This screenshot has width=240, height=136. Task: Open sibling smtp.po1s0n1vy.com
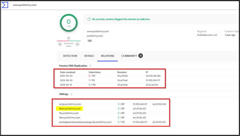[x=70, y=104]
